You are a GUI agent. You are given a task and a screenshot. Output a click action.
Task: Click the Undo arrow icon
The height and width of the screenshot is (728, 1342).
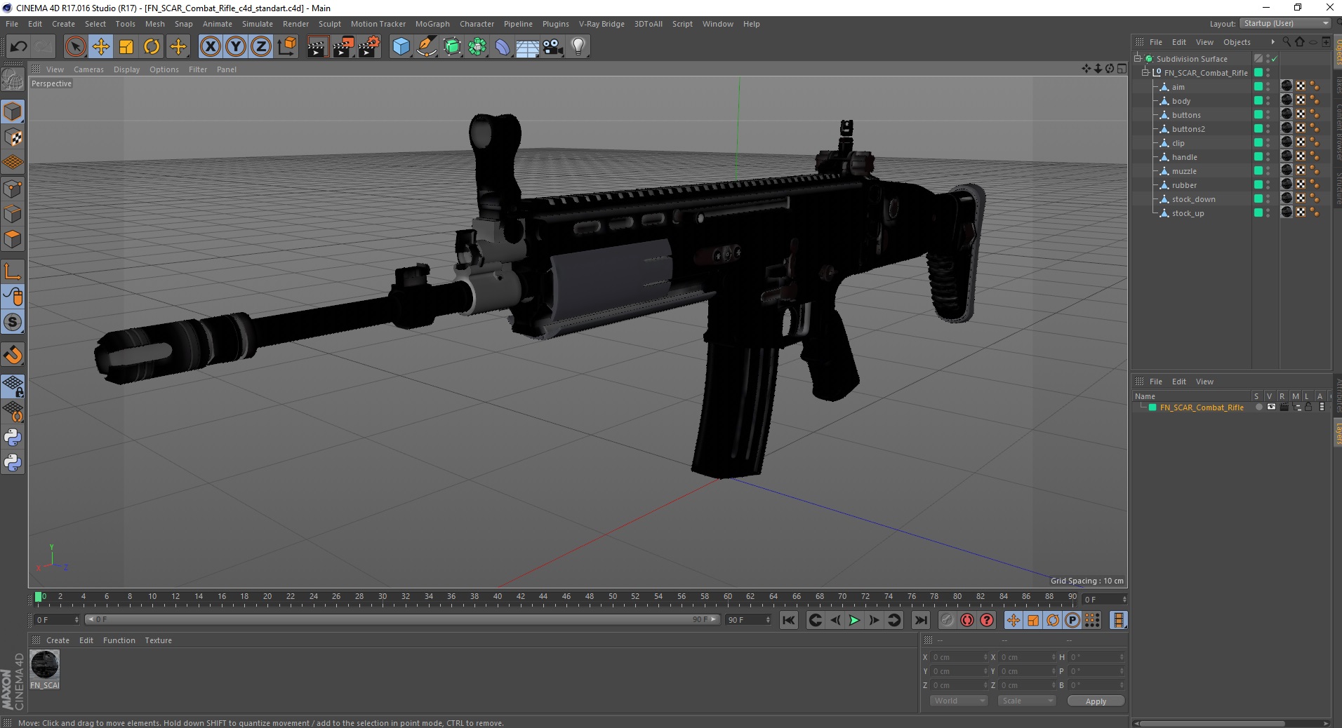coord(18,47)
